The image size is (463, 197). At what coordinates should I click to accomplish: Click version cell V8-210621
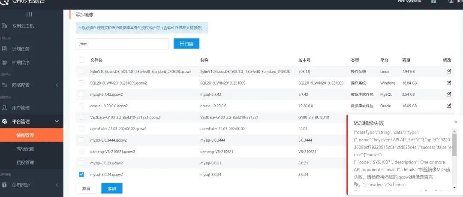point(307,152)
